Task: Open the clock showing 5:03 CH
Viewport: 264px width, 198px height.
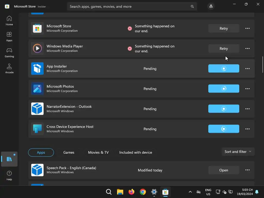Action: coord(245,192)
